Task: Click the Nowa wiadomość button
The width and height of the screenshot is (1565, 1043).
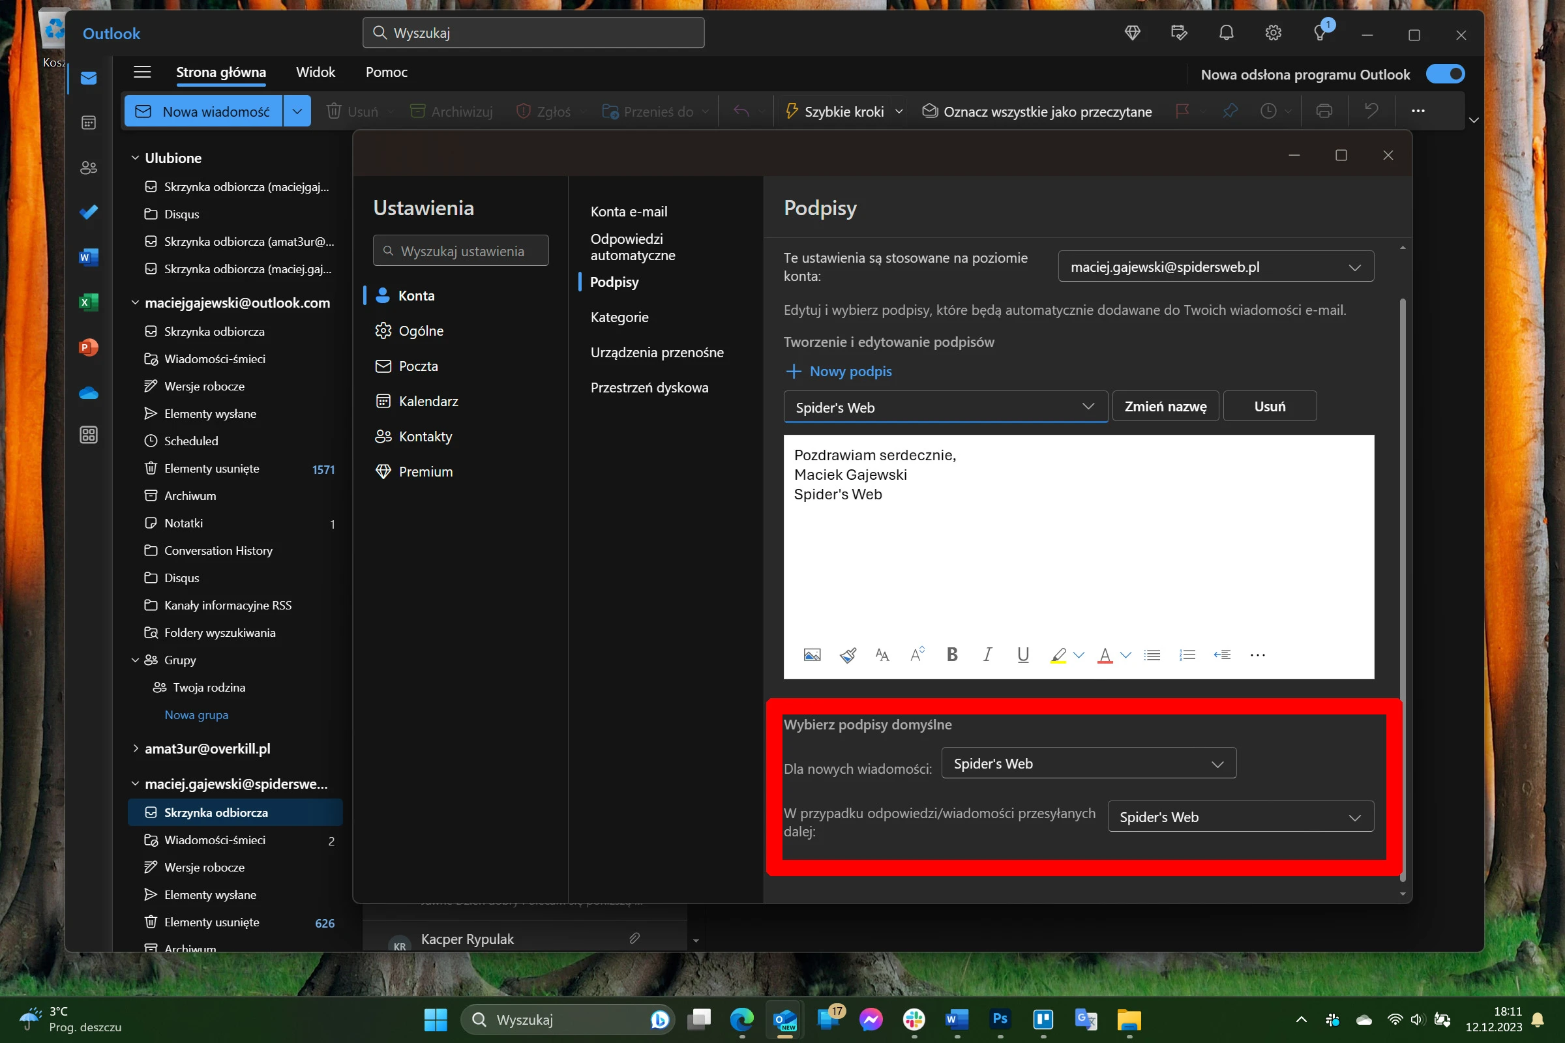Action: pos(203,111)
